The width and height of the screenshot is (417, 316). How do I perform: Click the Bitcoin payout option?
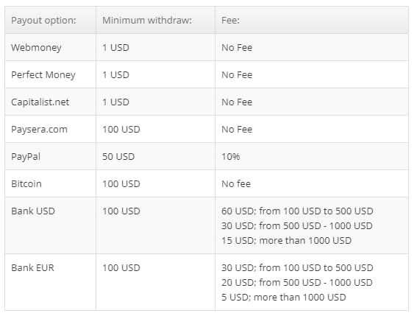26,184
